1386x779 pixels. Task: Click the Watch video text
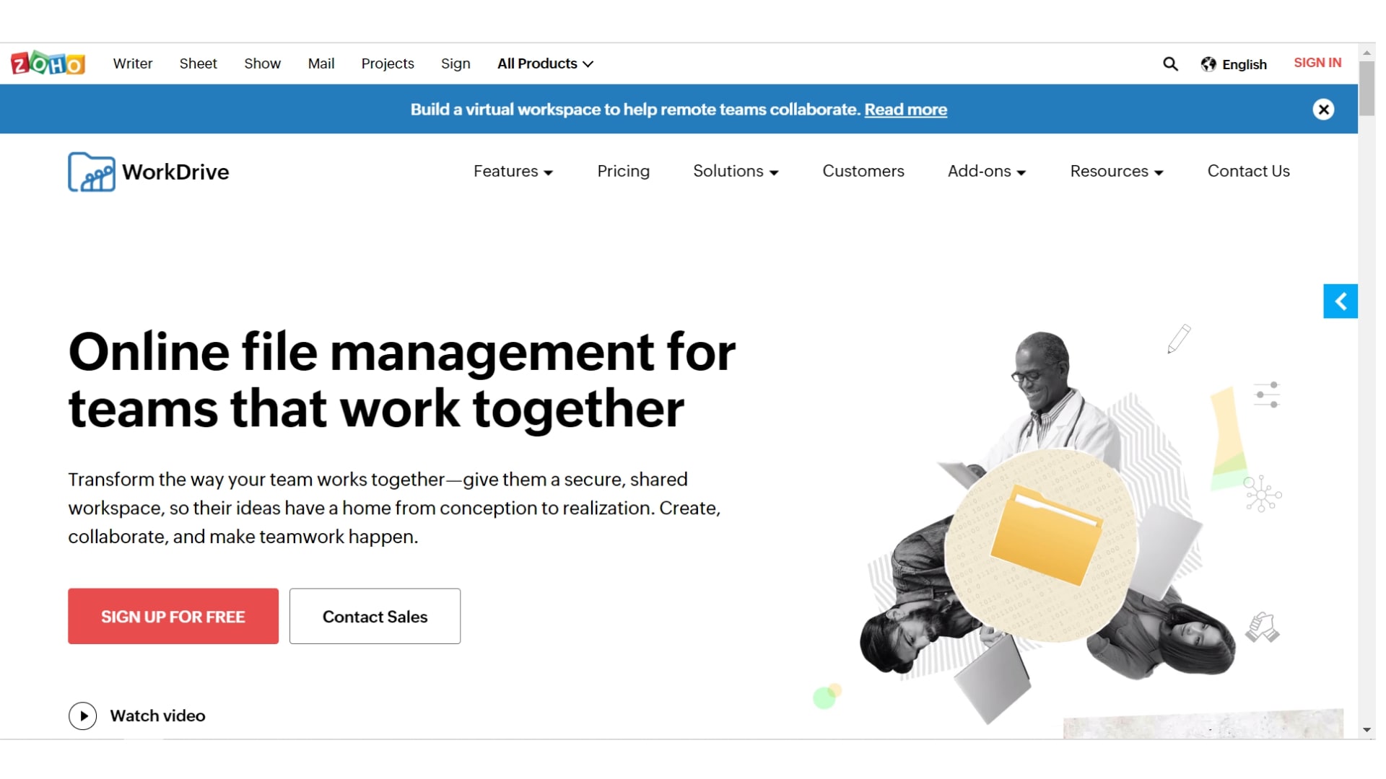pyautogui.click(x=157, y=716)
